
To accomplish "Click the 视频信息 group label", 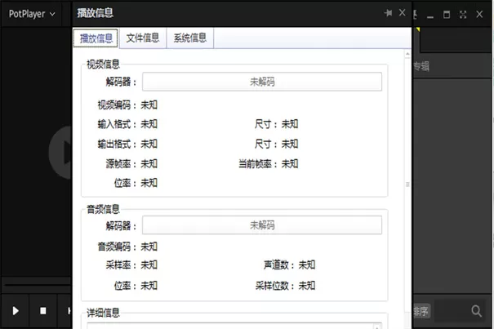I will click(x=103, y=64).
